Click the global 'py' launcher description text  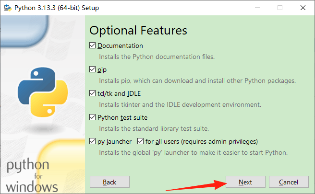[x=193, y=152]
